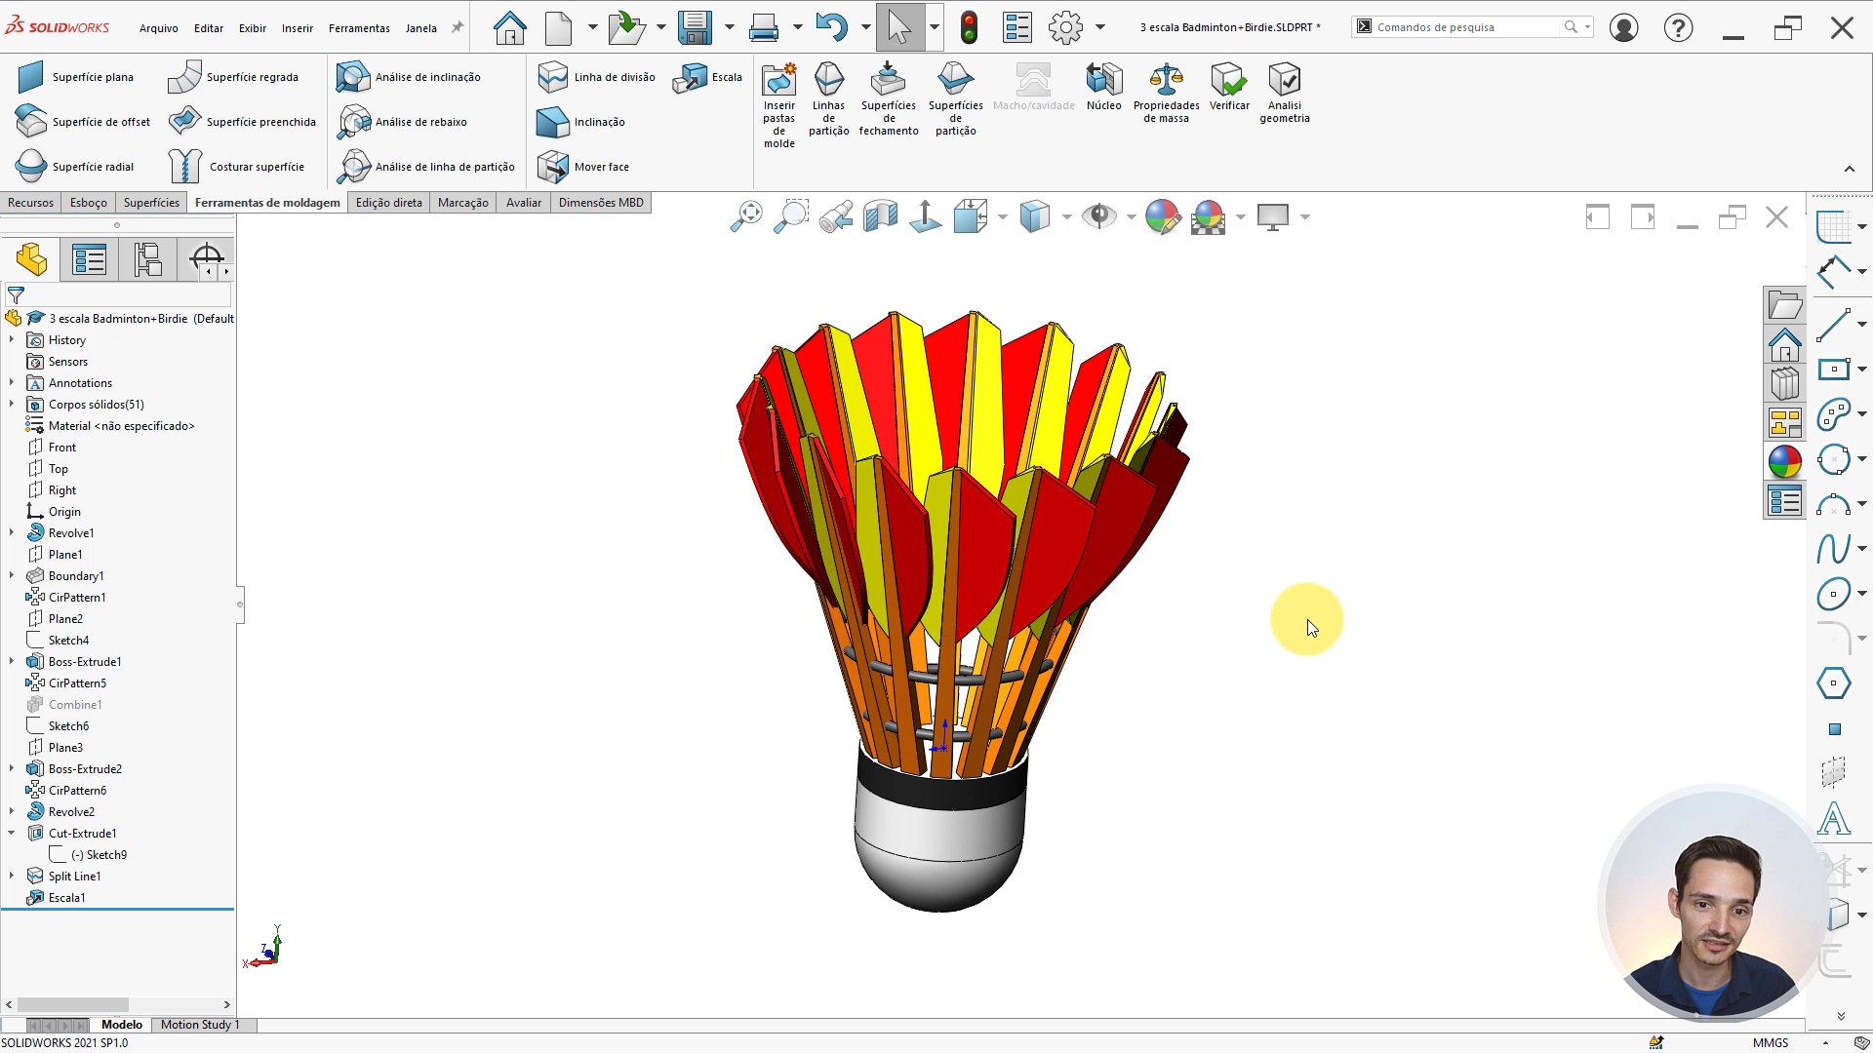Select the Superfície radial tool

pyautogui.click(x=75, y=167)
